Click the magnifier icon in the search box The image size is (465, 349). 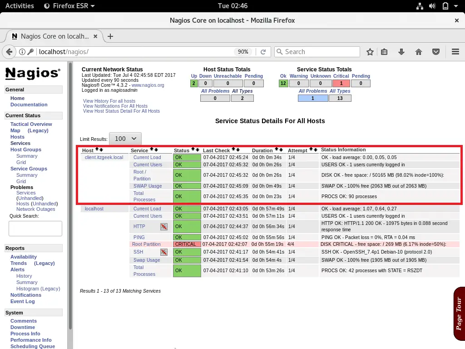279,52
